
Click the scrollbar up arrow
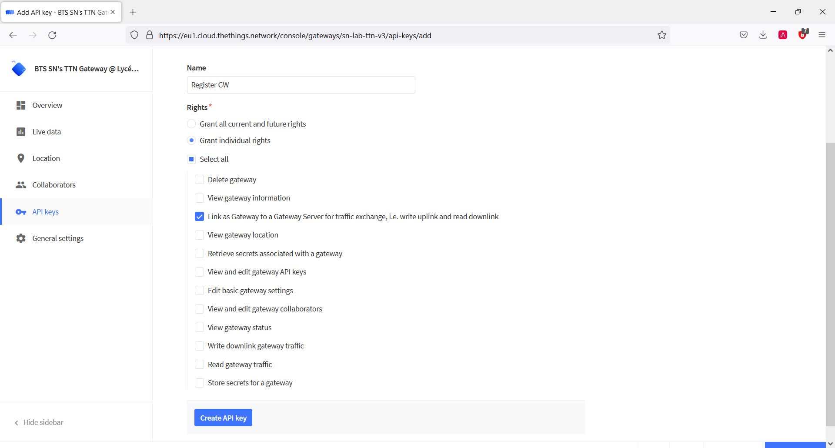[x=830, y=50]
